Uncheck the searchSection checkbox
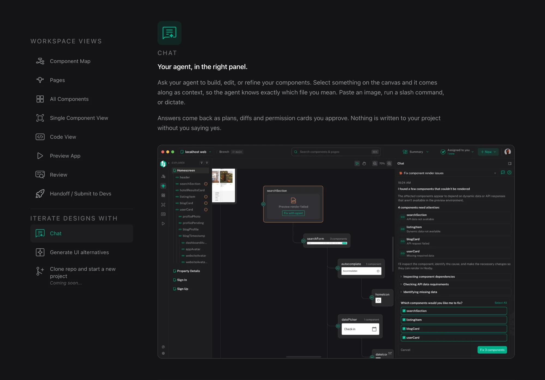 404,311
